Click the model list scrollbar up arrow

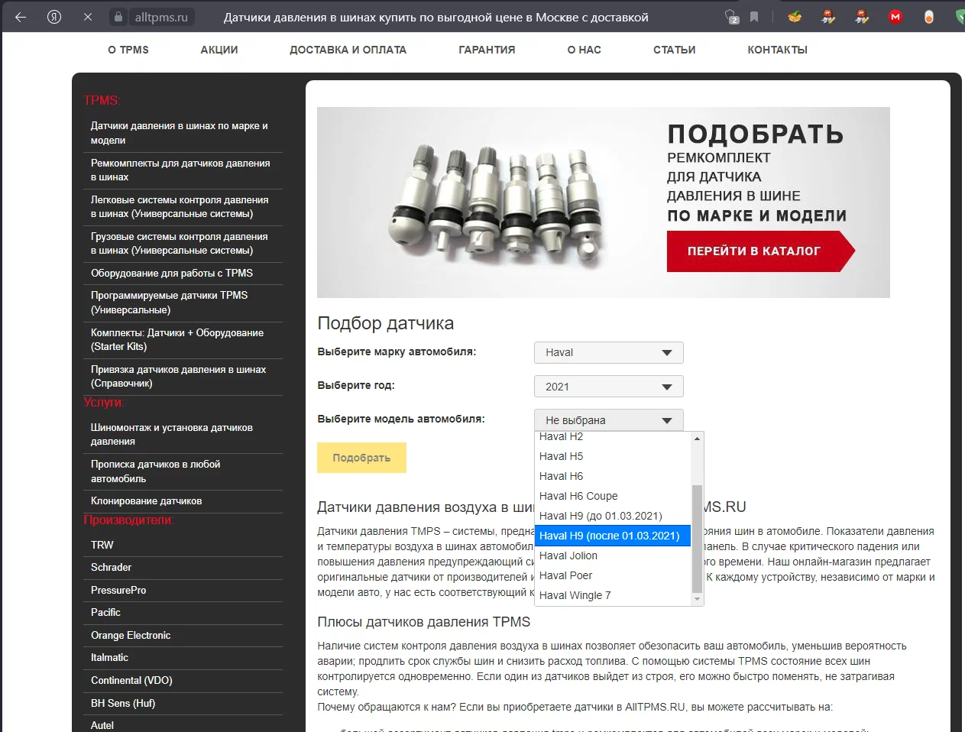coord(697,439)
